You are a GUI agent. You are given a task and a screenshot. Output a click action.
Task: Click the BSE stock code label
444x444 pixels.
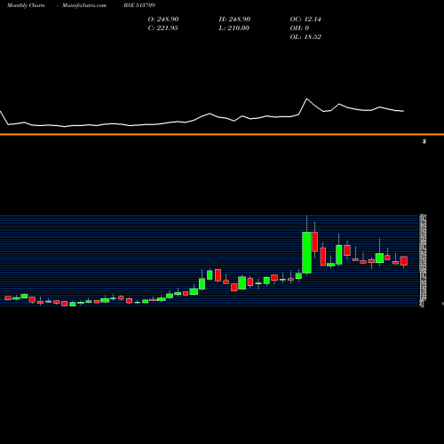(139, 5)
